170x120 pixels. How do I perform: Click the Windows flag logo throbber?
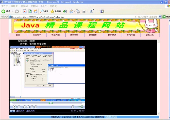tap(168, 6)
